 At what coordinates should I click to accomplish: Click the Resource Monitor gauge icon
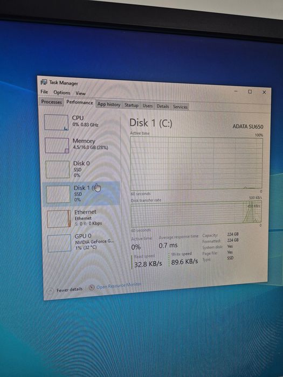tap(92, 287)
